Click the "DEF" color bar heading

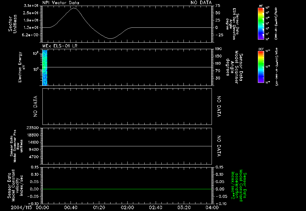coord(261,49)
